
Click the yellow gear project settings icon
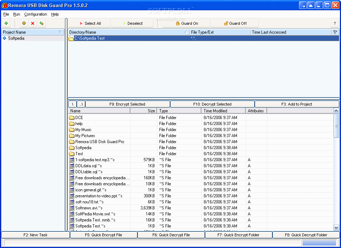[24, 23]
